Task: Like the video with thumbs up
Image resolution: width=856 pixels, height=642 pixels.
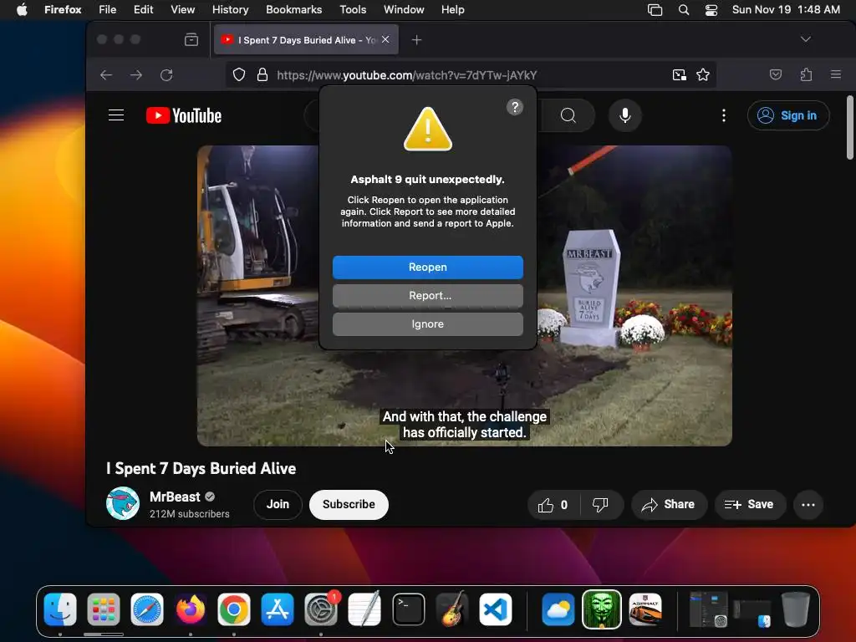Action: 553,505
